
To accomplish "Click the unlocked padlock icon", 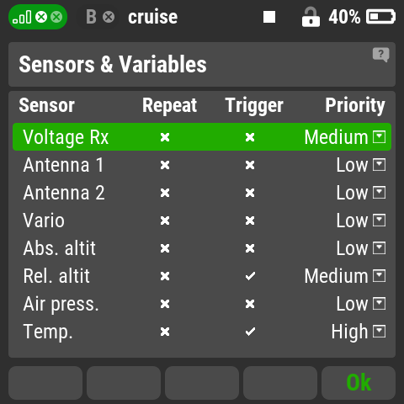I will tap(311, 18).
